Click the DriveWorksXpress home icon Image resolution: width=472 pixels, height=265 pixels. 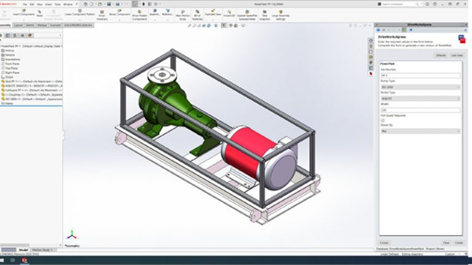(379, 30)
